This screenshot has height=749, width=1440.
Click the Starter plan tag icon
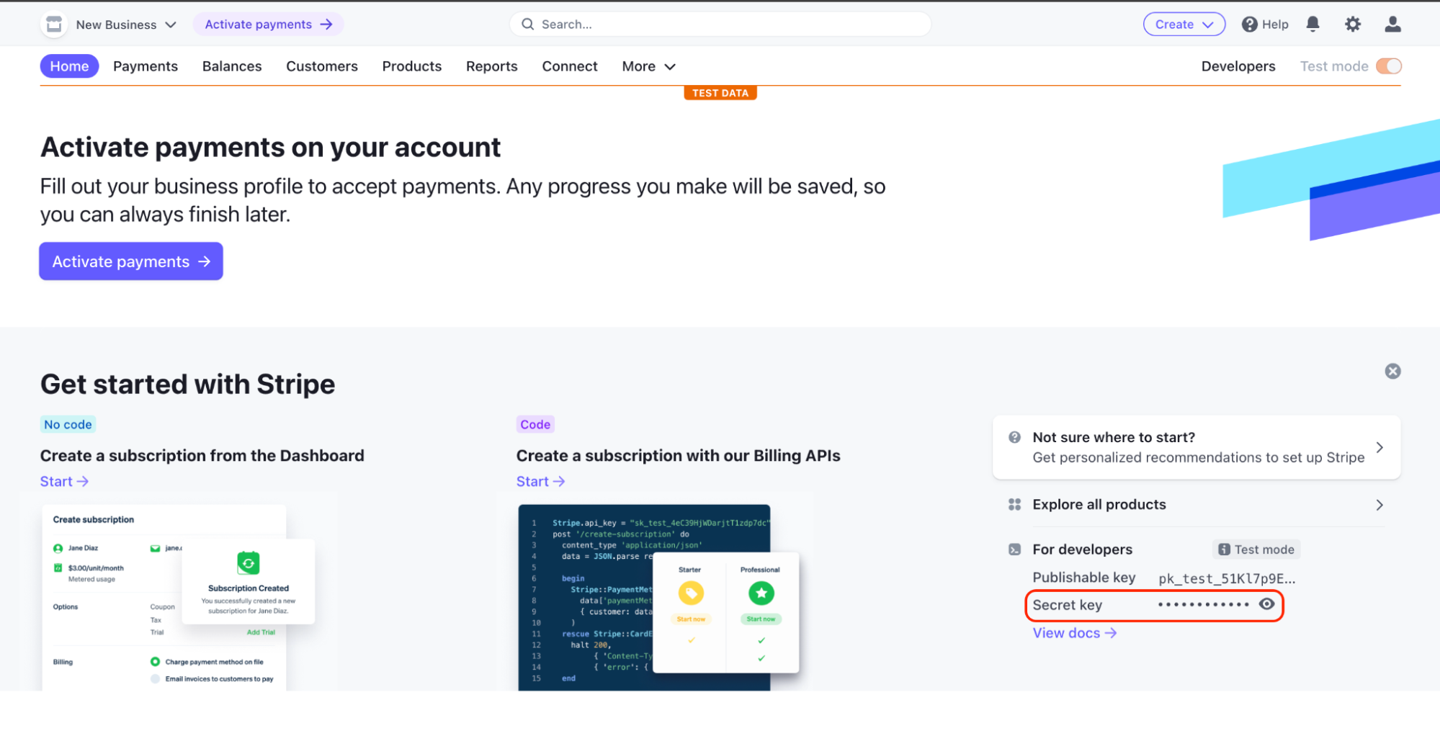(691, 593)
